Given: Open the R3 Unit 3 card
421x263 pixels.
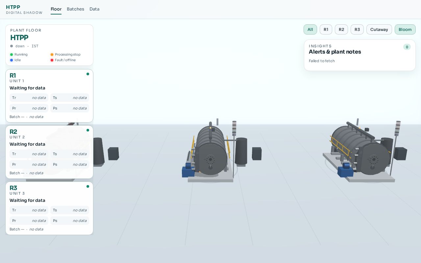Looking at the screenshot, I should pyautogui.click(x=49, y=208).
